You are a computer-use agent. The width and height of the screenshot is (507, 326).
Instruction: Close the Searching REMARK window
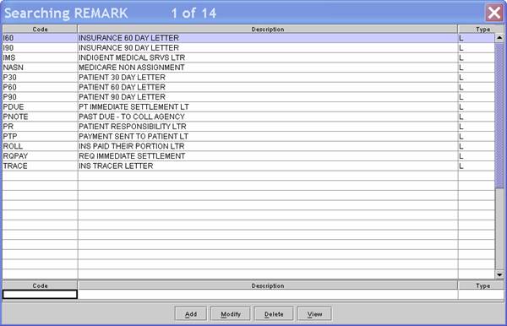(494, 13)
